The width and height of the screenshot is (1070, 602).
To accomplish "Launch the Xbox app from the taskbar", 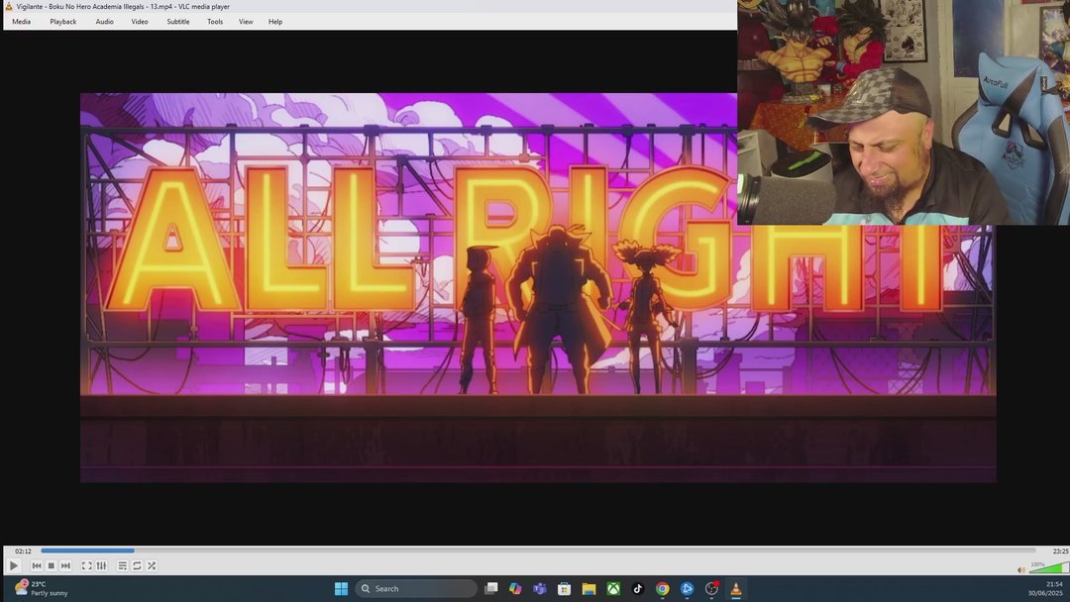I will click(x=614, y=588).
